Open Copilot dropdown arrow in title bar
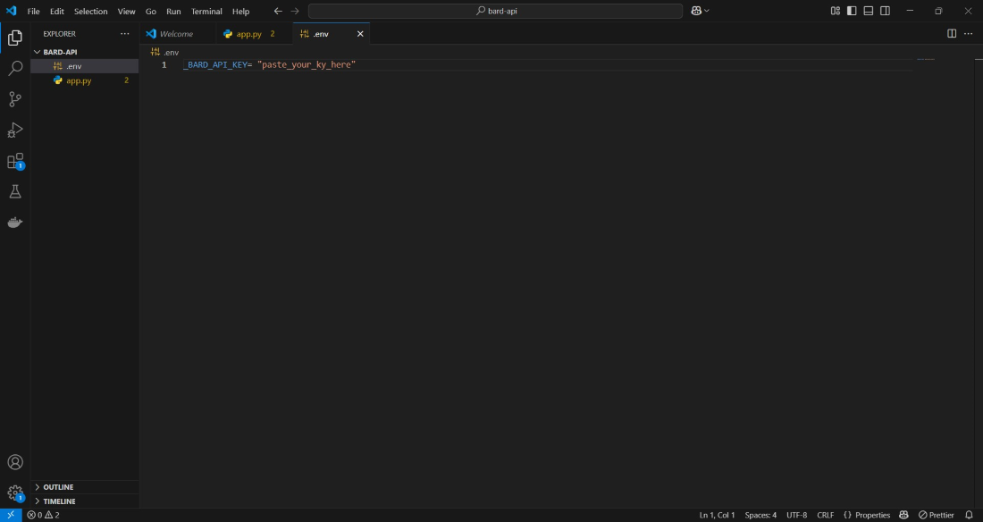This screenshot has width=983, height=522. [x=707, y=11]
